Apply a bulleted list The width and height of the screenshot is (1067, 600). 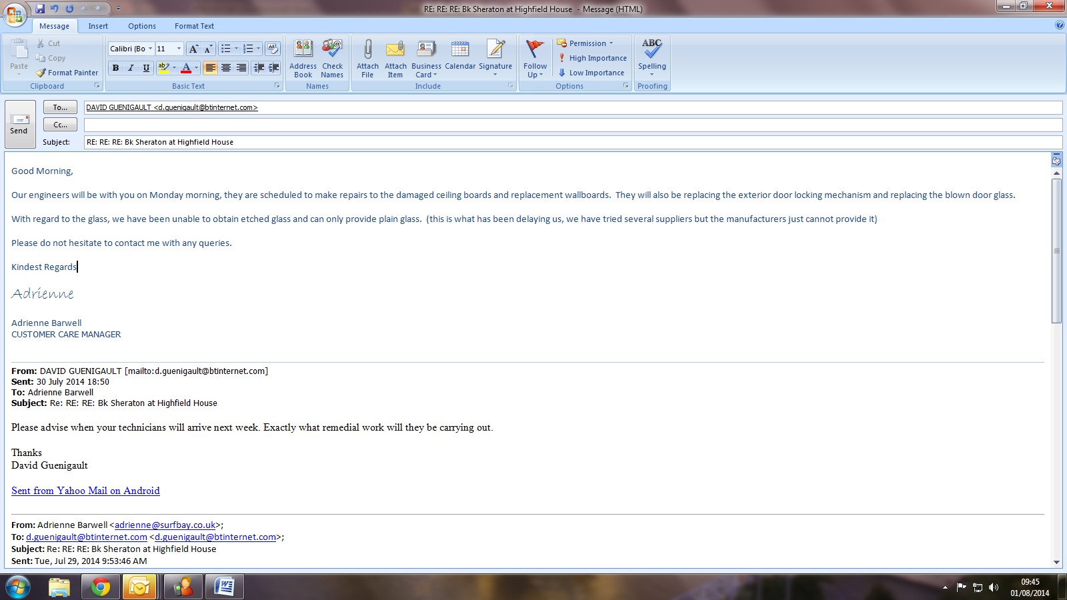pos(226,49)
